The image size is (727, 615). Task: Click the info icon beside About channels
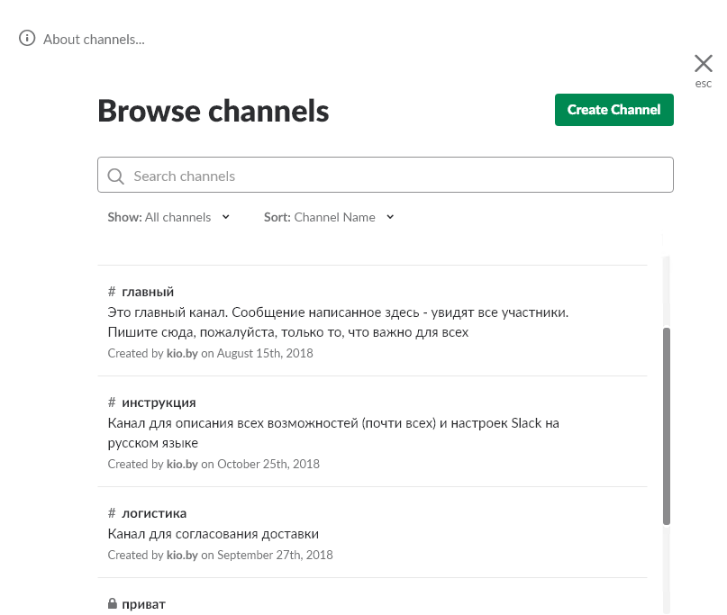click(27, 39)
